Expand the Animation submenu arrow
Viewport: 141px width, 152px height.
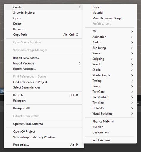pyautogui.click(x=132, y=37)
